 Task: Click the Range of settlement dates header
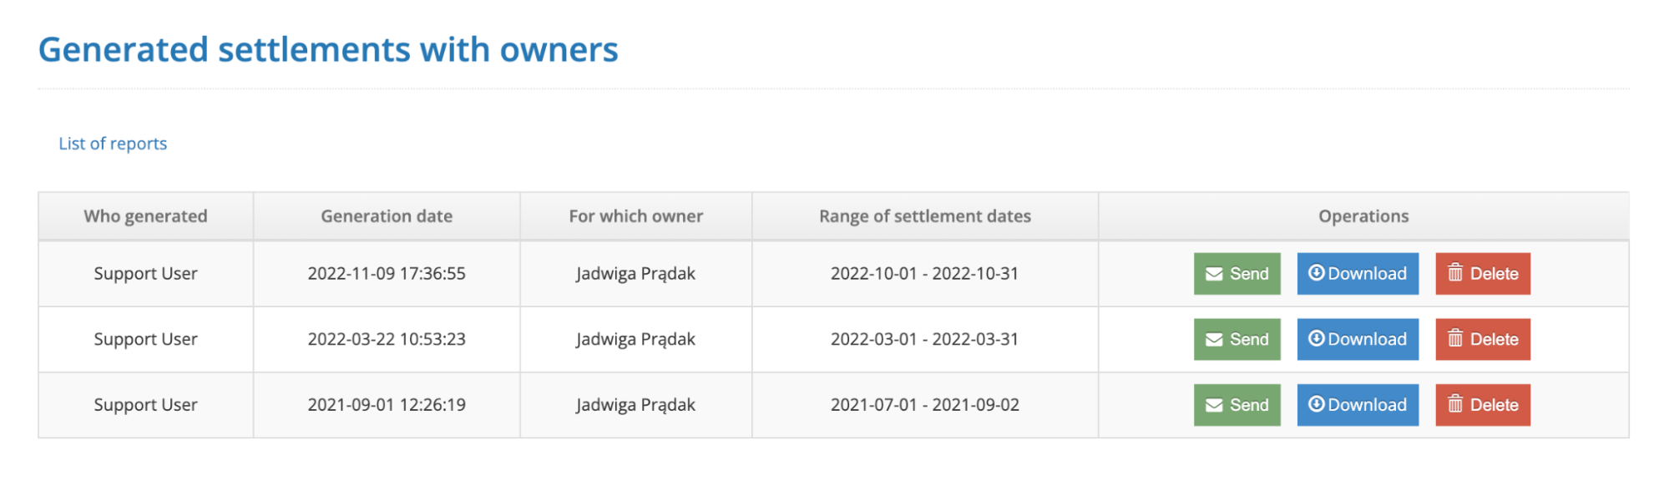click(x=924, y=216)
